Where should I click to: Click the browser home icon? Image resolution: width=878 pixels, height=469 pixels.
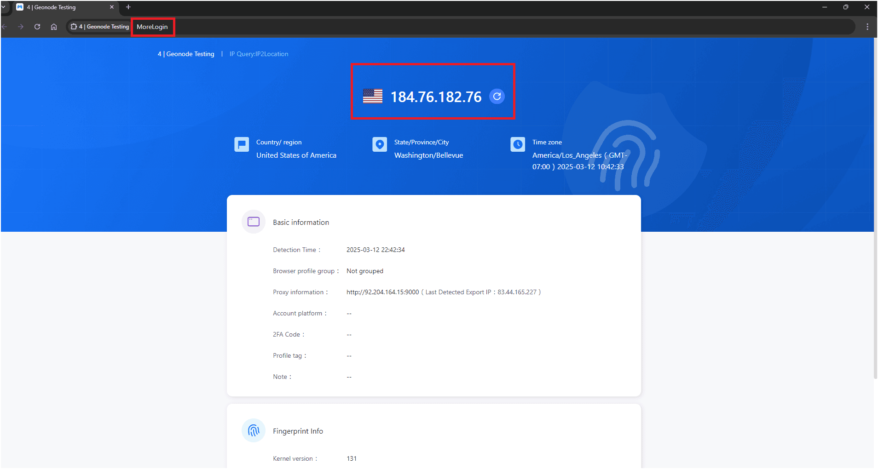coord(54,27)
